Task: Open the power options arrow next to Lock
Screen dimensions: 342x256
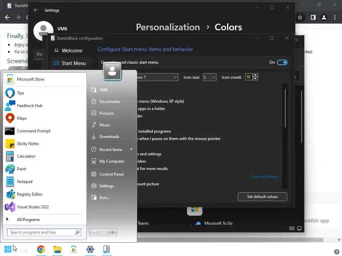Action: point(113,232)
